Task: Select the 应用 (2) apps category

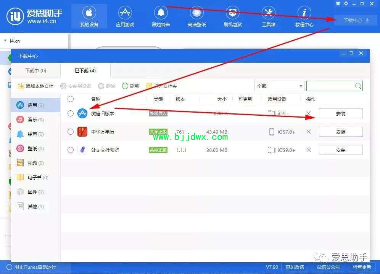Action: 35,105
